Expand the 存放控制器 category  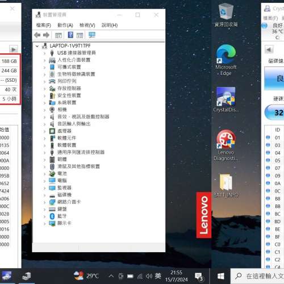(x=45, y=89)
